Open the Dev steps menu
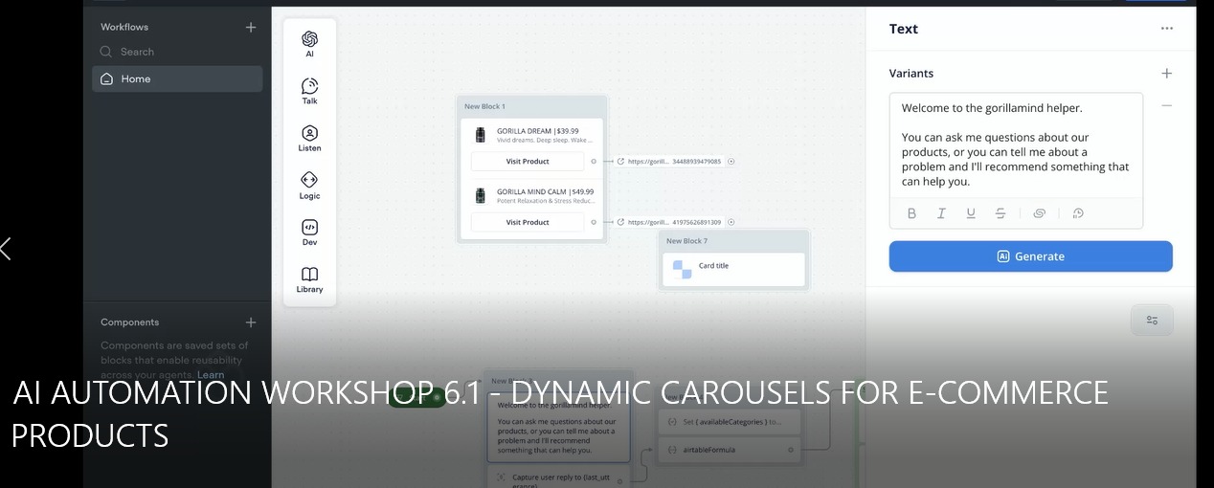The height and width of the screenshot is (488, 1214). [x=309, y=233]
